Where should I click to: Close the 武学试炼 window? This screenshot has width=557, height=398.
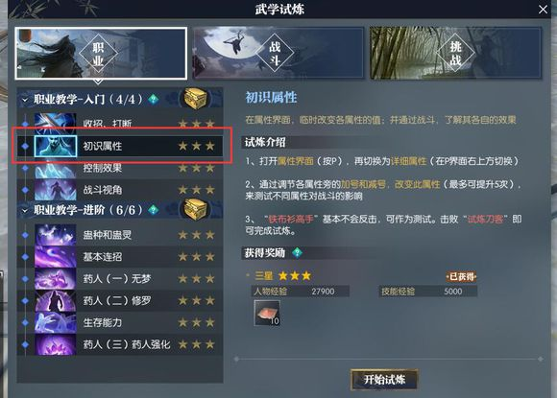[543, 10]
